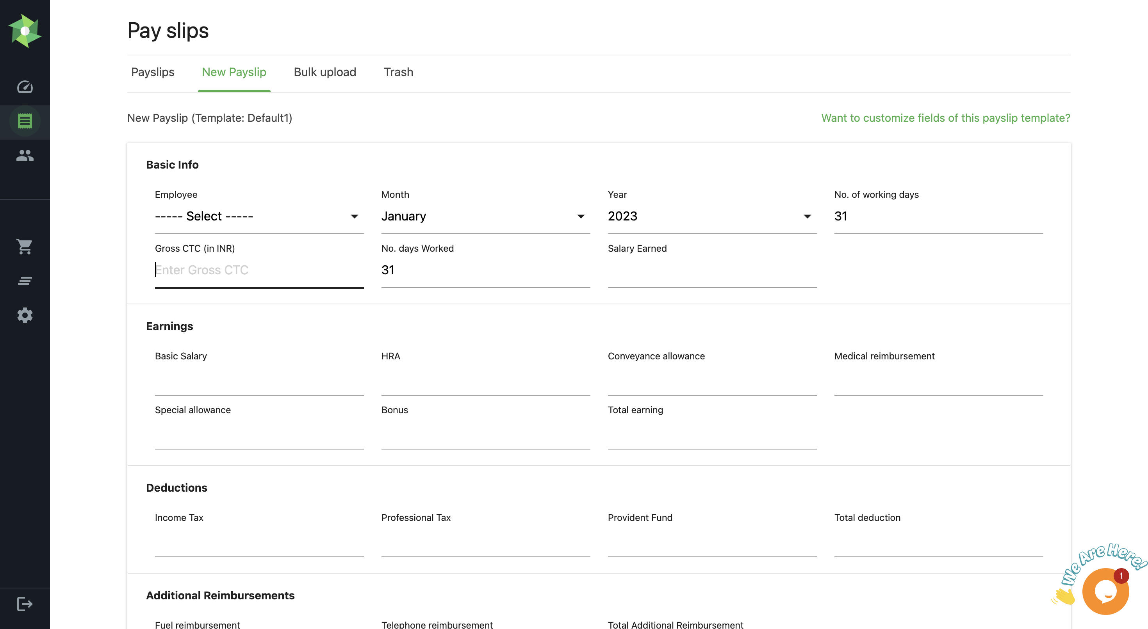Focus the No. of working days field
This screenshot has width=1148, height=629.
[939, 217]
